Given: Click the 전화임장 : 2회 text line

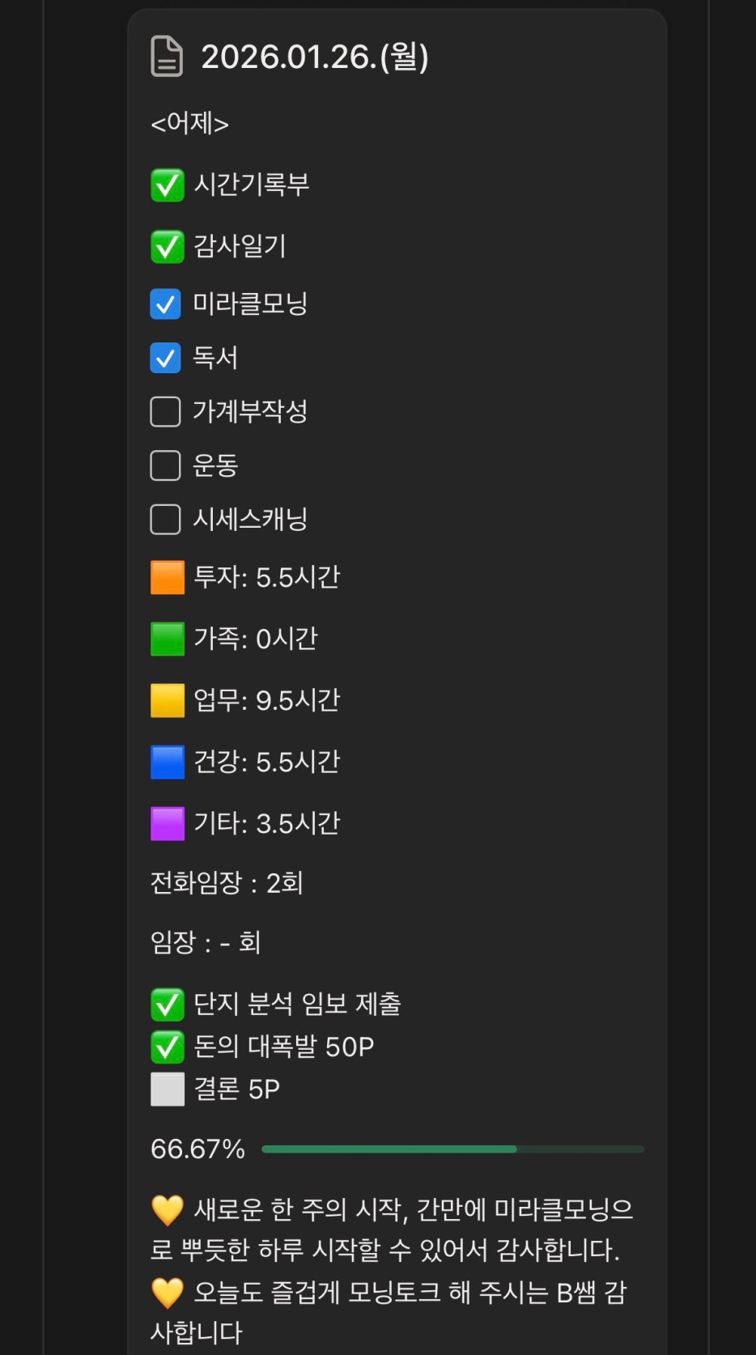Looking at the screenshot, I should click(227, 882).
